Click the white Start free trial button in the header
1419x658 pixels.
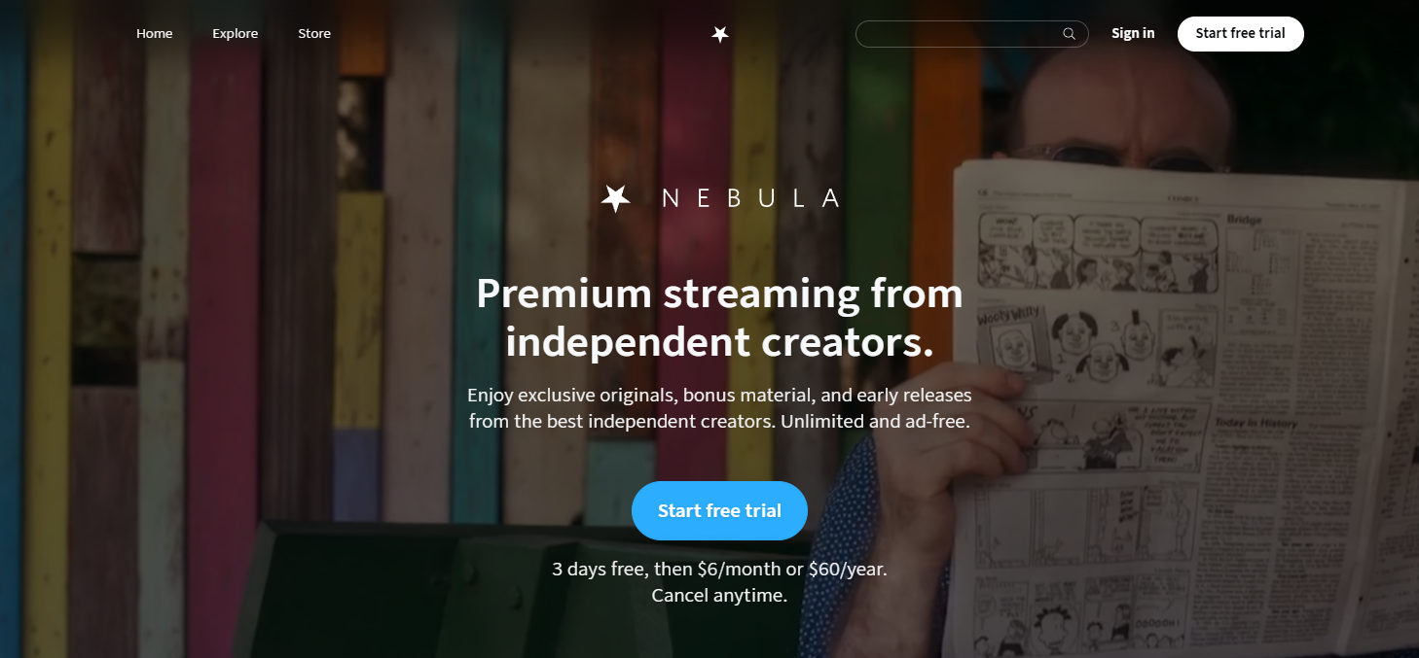(x=1240, y=33)
